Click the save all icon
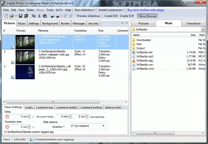This screenshot has width=208, height=144. pos(26,16)
